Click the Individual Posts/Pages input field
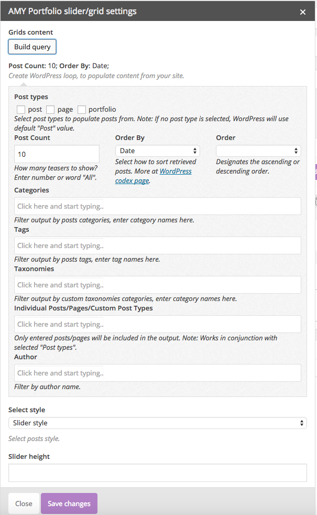Viewport: 317px width, 515px height. click(157, 324)
